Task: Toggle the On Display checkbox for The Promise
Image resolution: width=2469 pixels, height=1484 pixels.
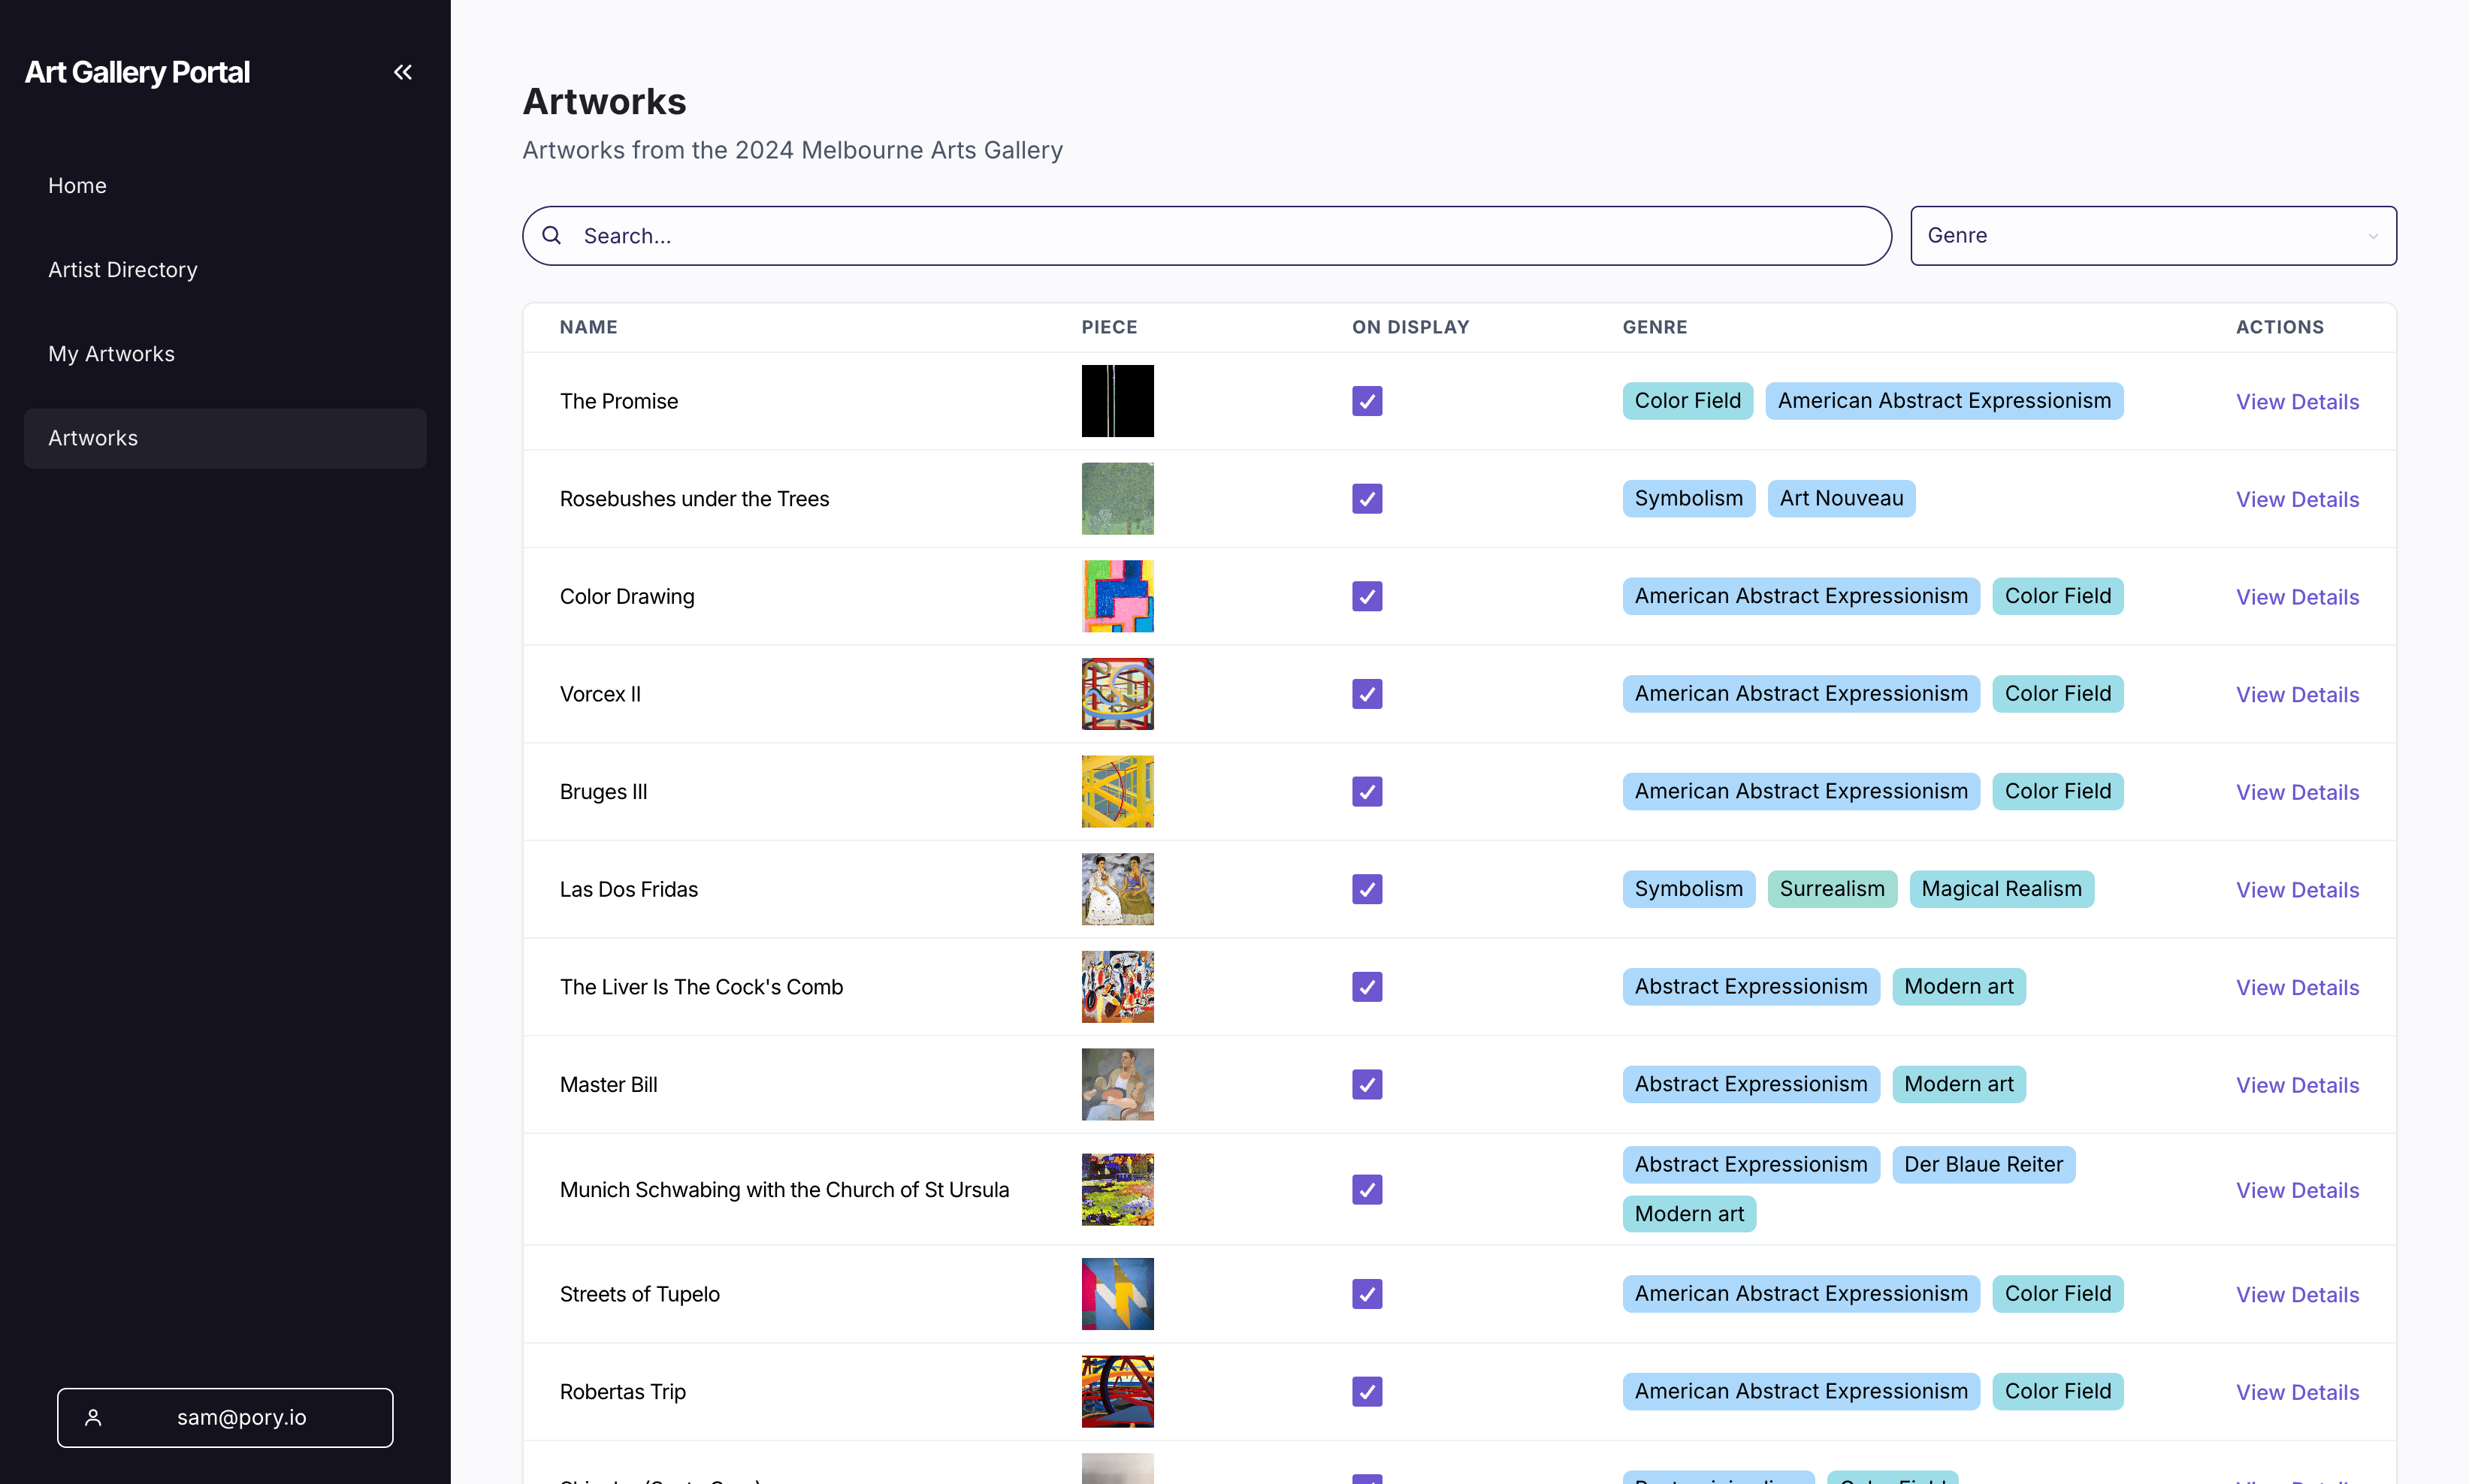Action: click(1367, 400)
